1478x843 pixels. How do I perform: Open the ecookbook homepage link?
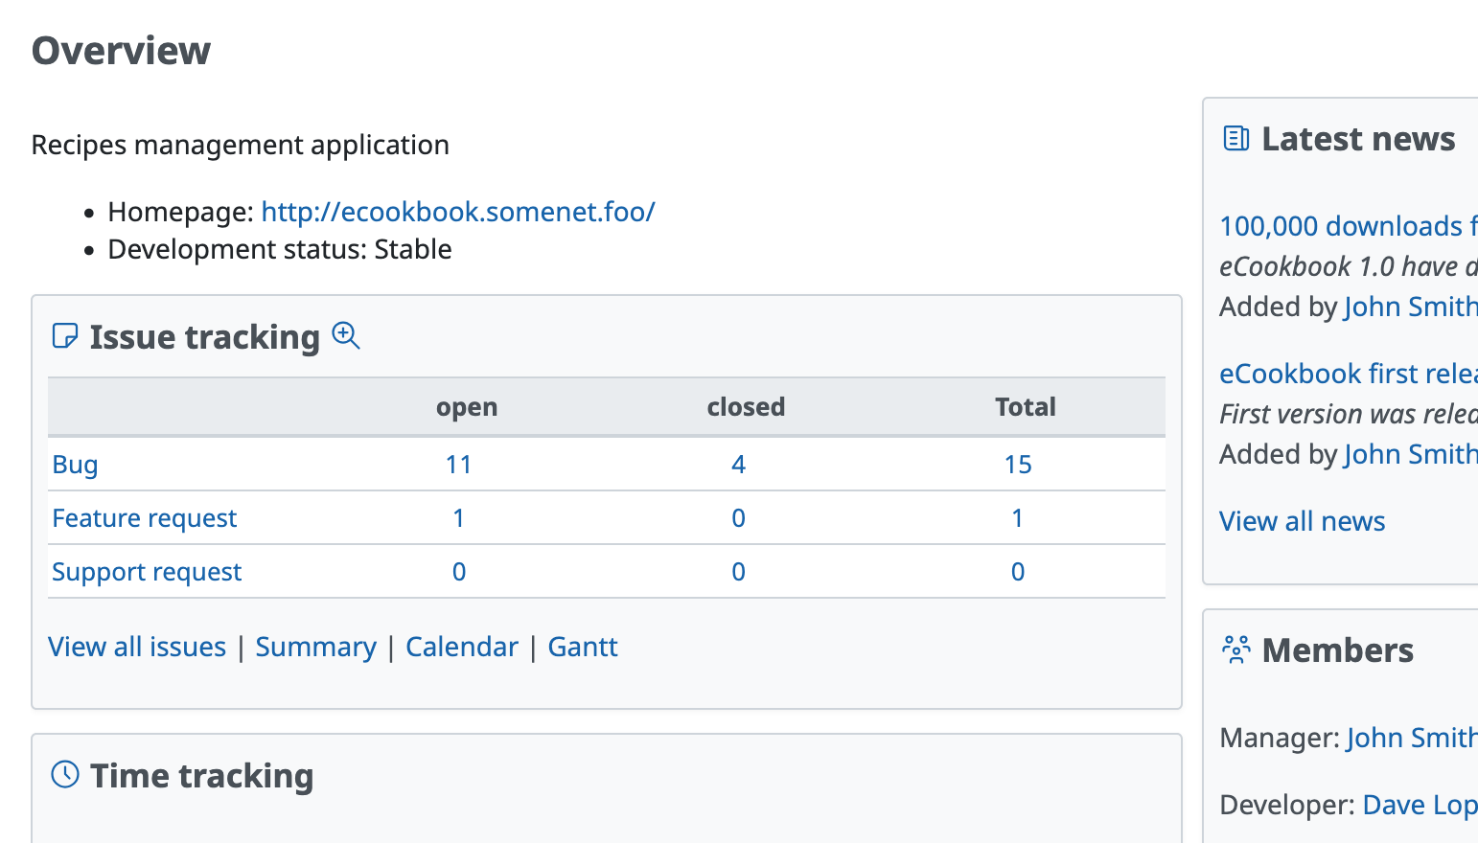(x=458, y=212)
